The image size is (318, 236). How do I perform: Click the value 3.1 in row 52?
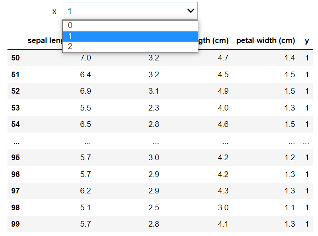click(x=153, y=91)
